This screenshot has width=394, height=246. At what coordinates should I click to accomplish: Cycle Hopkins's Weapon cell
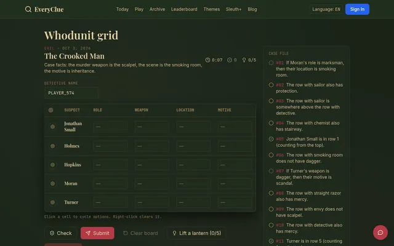click(152, 165)
